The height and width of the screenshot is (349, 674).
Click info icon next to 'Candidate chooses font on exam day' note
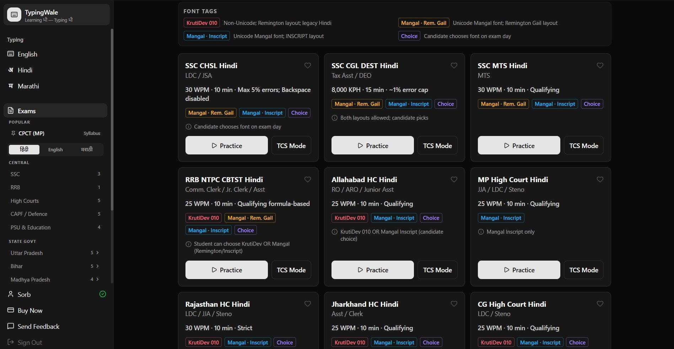pos(188,127)
